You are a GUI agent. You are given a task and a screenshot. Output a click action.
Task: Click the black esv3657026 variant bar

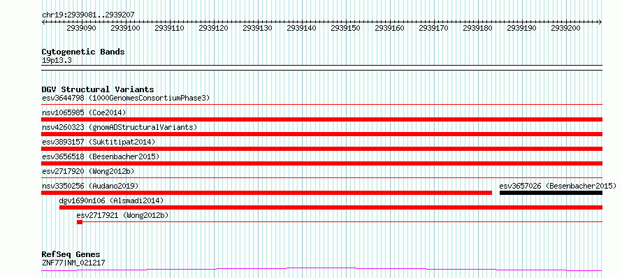pyautogui.click(x=551, y=193)
